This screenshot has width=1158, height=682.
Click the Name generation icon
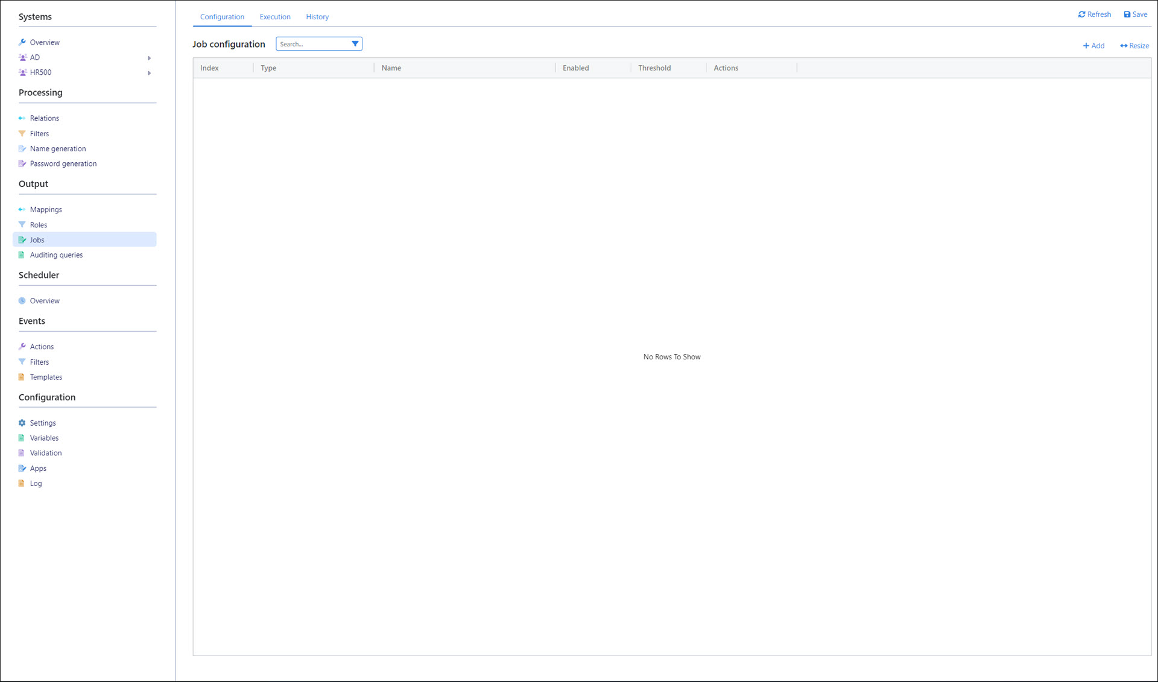(22, 148)
